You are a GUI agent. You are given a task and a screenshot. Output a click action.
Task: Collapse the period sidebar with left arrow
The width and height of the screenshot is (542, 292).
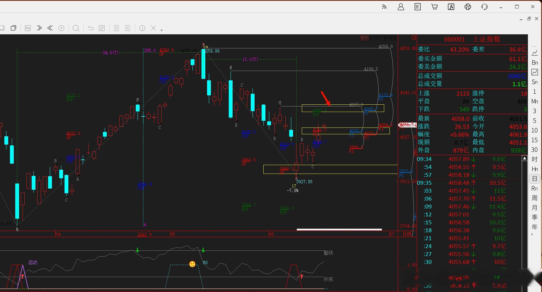532,234
